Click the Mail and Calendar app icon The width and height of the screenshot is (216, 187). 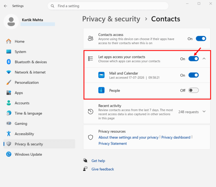coord(101,75)
